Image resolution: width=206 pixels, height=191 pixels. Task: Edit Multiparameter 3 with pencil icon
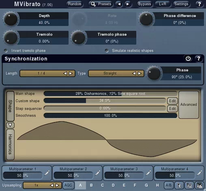point(148,173)
